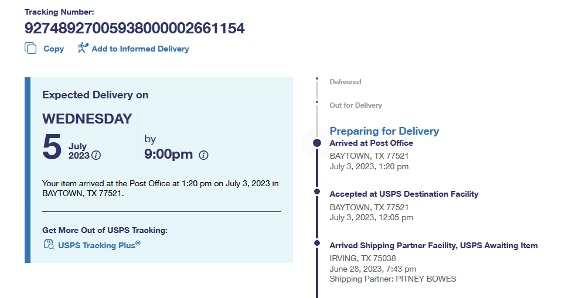The width and height of the screenshot is (579, 298).
Task: Click the Delivered status label
Action: 345,82
